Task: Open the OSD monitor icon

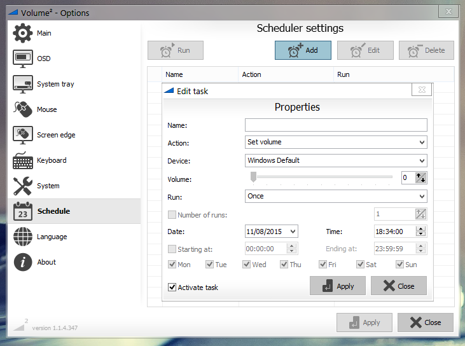Action: pos(22,59)
